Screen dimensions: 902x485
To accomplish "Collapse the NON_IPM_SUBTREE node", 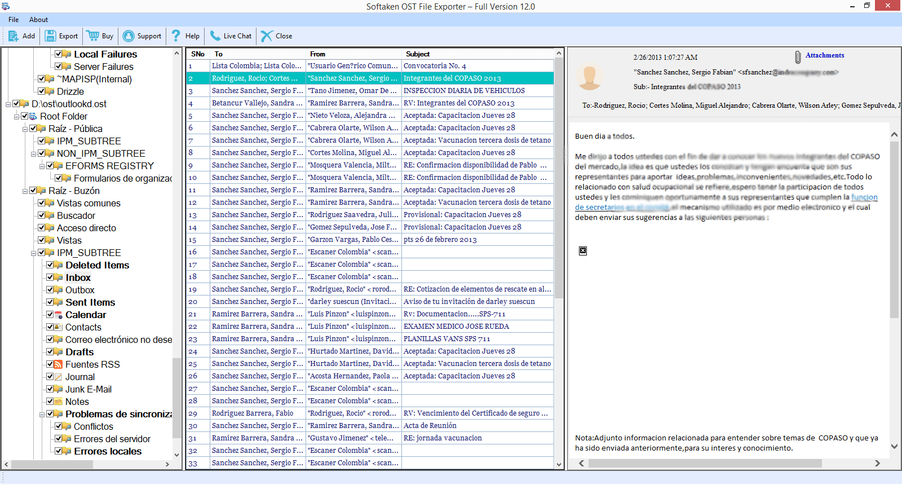I will pyautogui.click(x=34, y=153).
